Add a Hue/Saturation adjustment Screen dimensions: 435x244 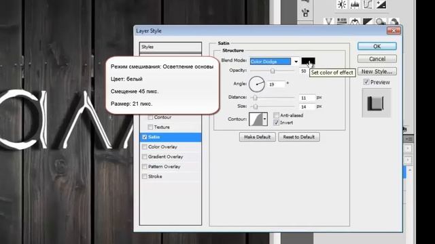(x=342, y=22)
